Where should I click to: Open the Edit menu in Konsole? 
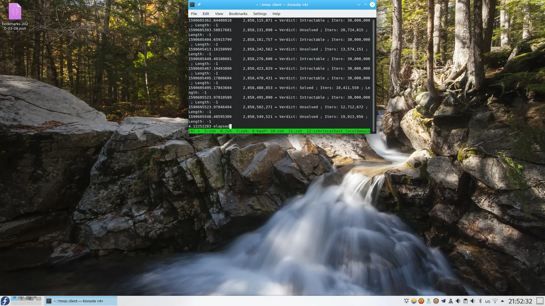(206, 14)
